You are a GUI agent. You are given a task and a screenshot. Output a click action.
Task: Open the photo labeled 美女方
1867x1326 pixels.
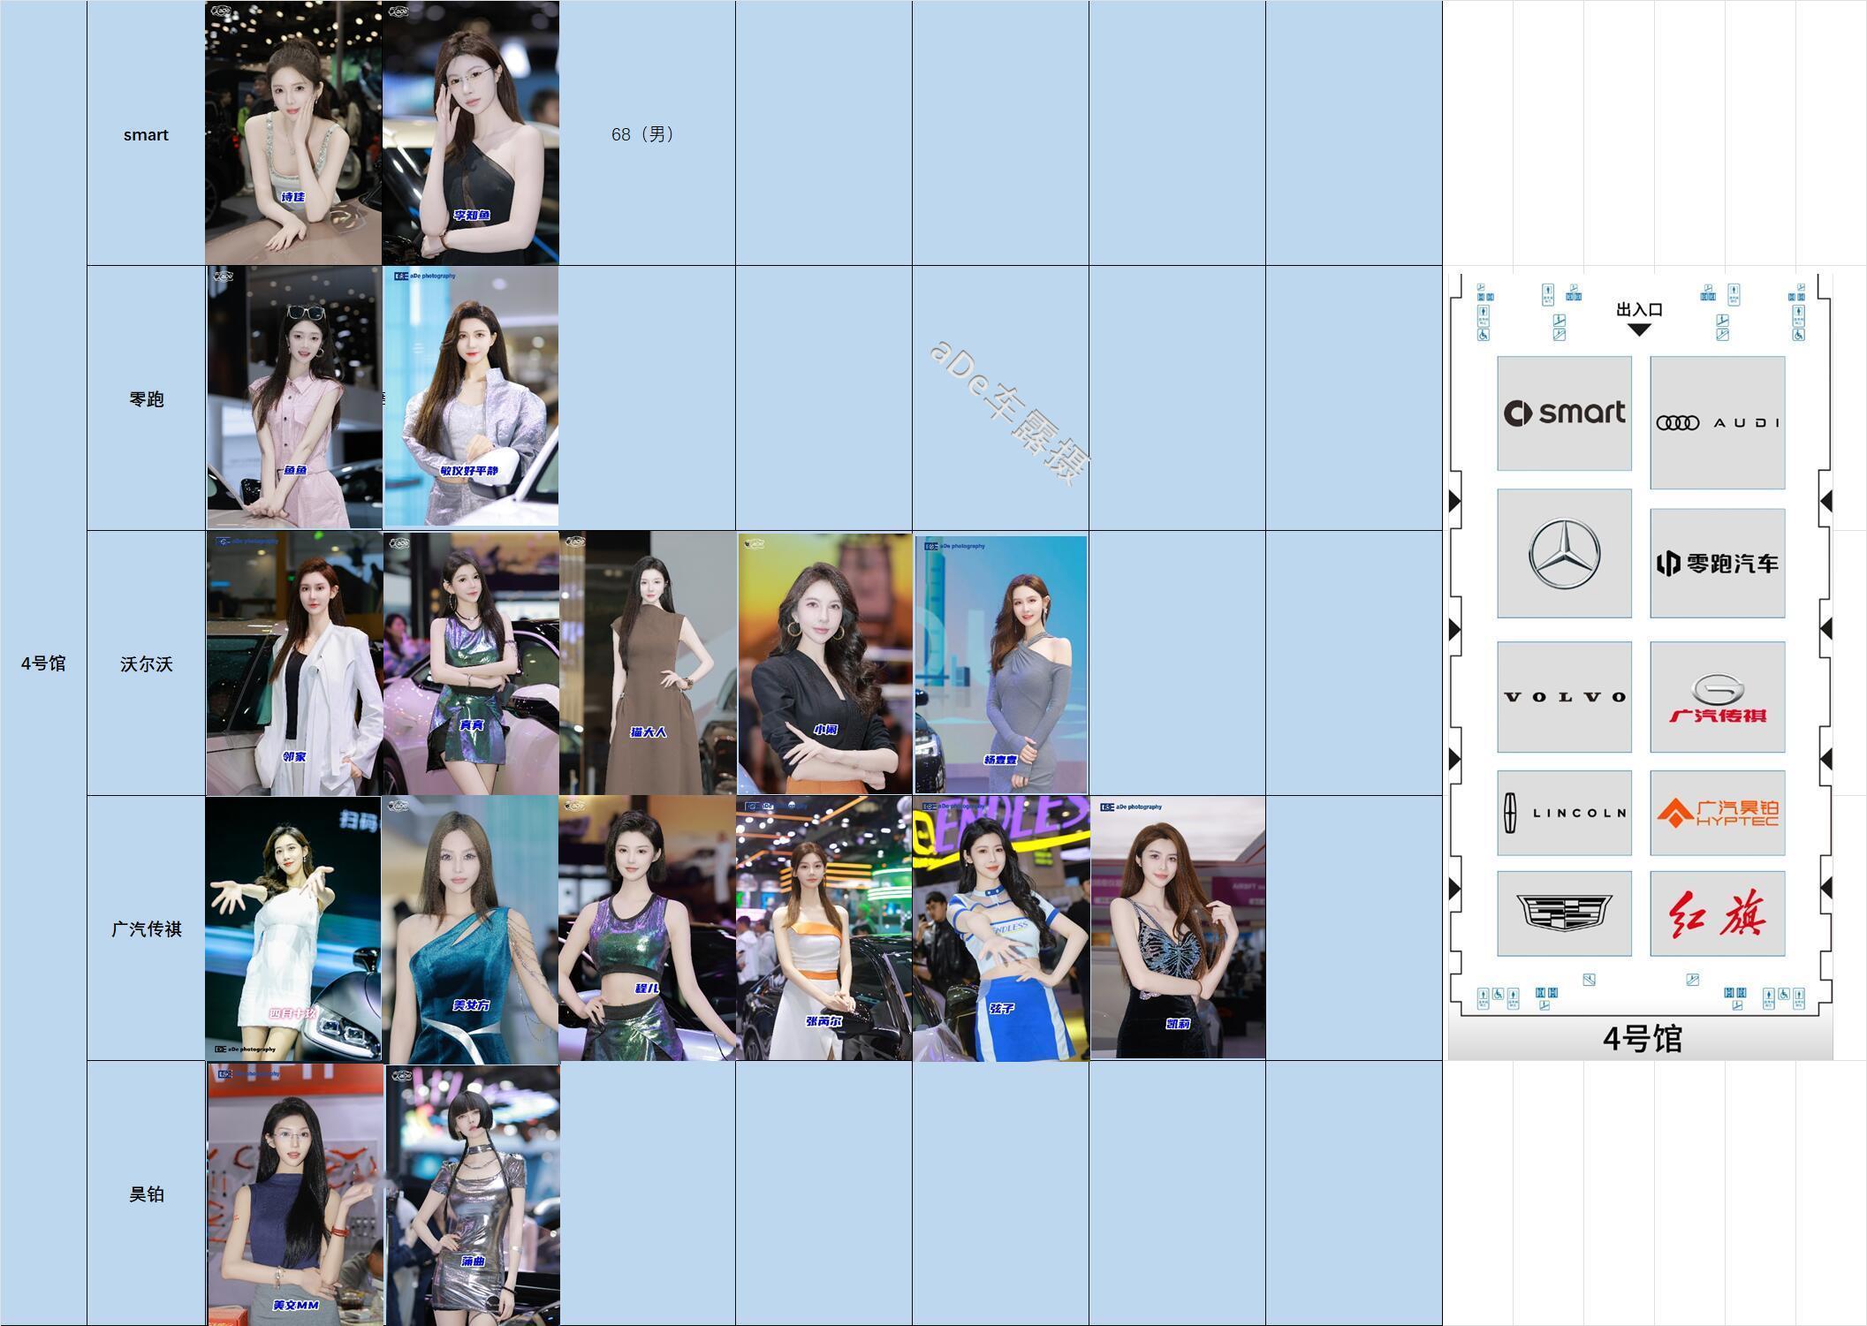click(x=470, y=929)
